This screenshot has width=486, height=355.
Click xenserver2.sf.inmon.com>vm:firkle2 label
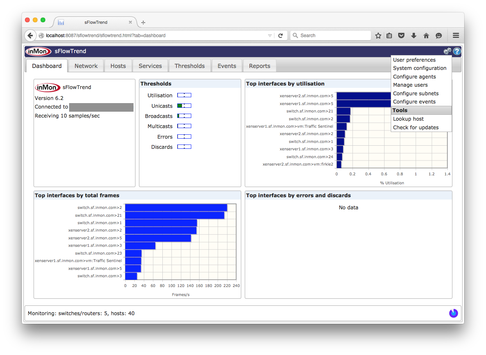tap(298, 164)
